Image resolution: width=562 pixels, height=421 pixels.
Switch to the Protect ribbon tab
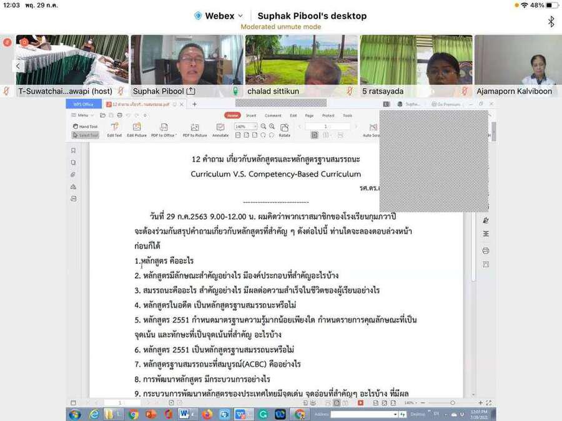[x=328, y=115]
